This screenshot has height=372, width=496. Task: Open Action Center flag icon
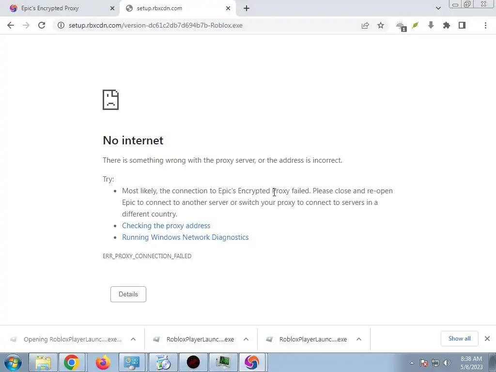point(424,363)
